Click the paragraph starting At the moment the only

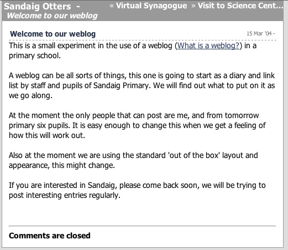(x=137, y=125)
